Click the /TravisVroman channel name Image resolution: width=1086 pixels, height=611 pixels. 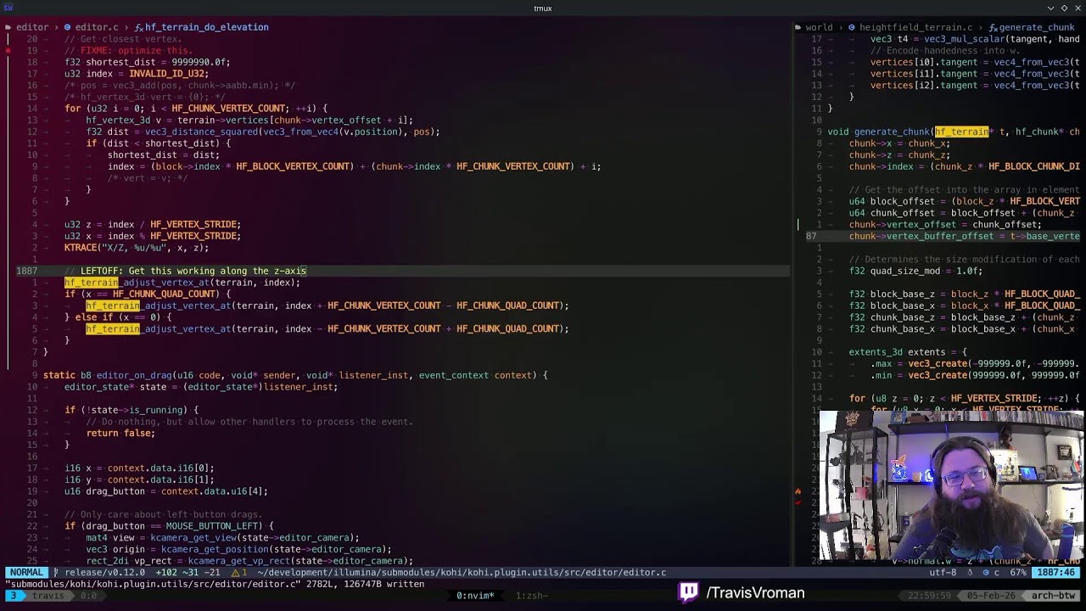(755, 593)
